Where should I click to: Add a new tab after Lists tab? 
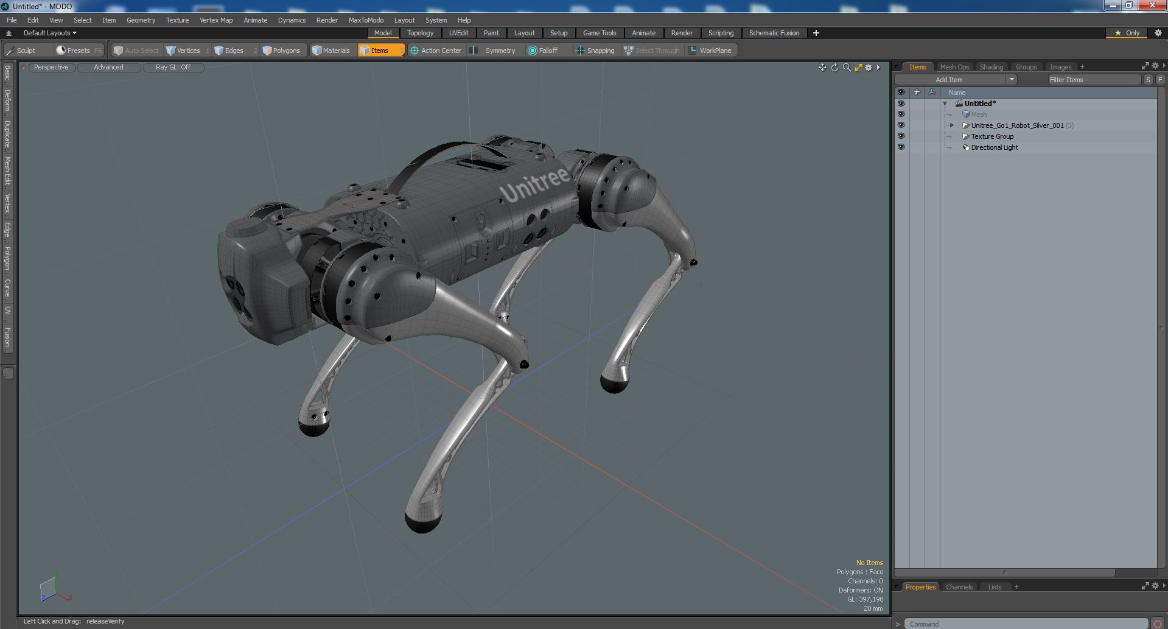1016,587
